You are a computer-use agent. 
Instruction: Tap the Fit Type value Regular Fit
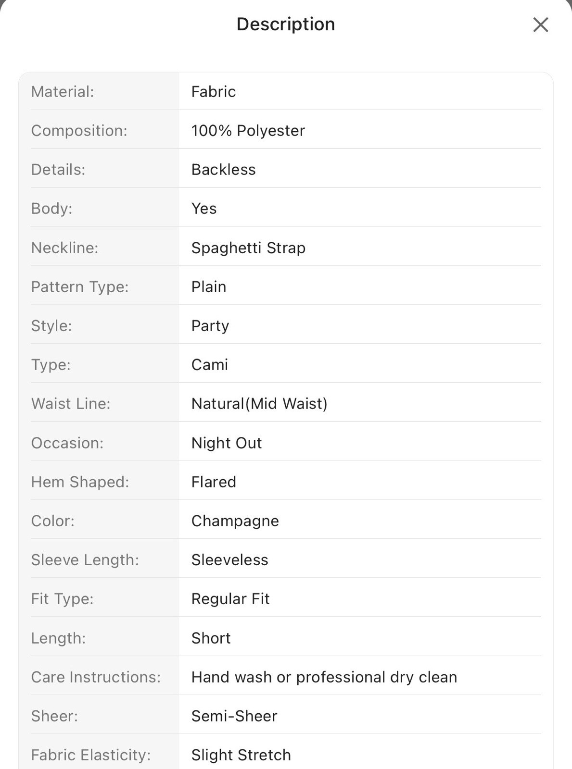click(x=230, y=598)
